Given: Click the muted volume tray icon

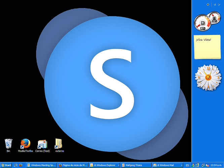Looking at the screenshot, I should point(207,165).
